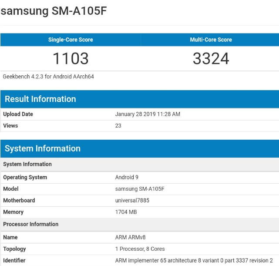Click the Identifier label
Screen dimensions: 279x266
pyautogui.click(x=14, y=260)
